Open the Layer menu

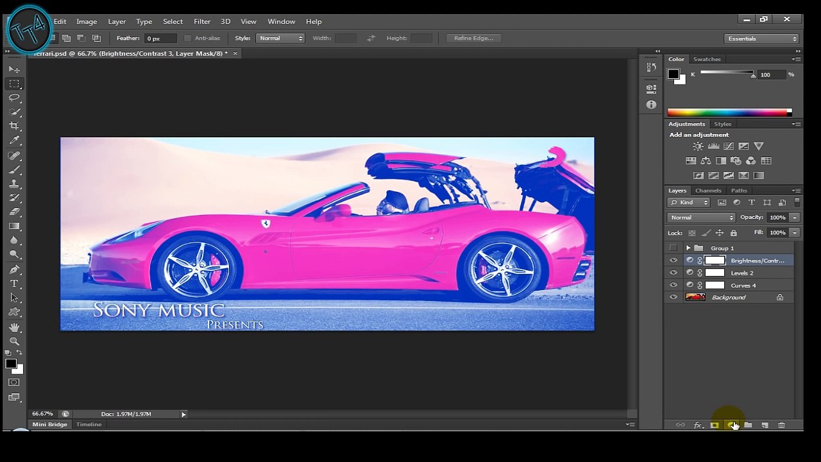117,21
